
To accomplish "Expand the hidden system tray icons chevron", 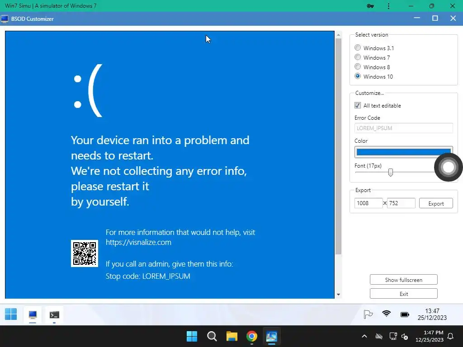I will point(364,336).
